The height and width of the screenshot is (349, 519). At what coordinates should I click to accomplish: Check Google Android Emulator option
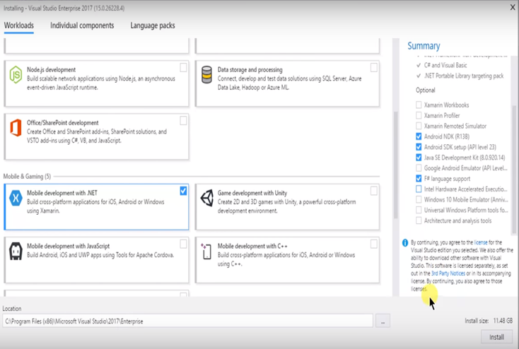419,168
